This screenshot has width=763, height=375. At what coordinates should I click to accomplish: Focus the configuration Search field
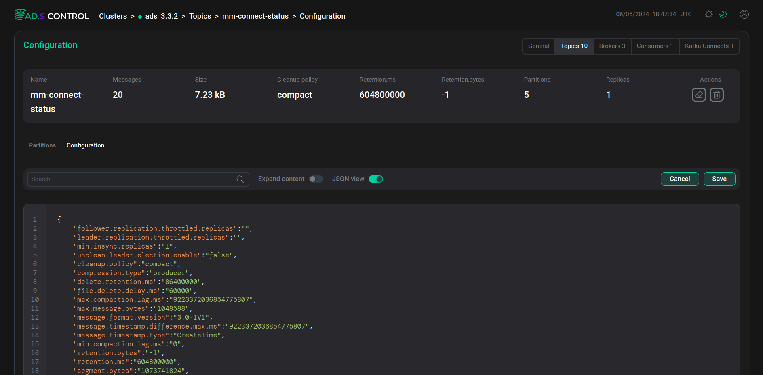coord(138,179)
